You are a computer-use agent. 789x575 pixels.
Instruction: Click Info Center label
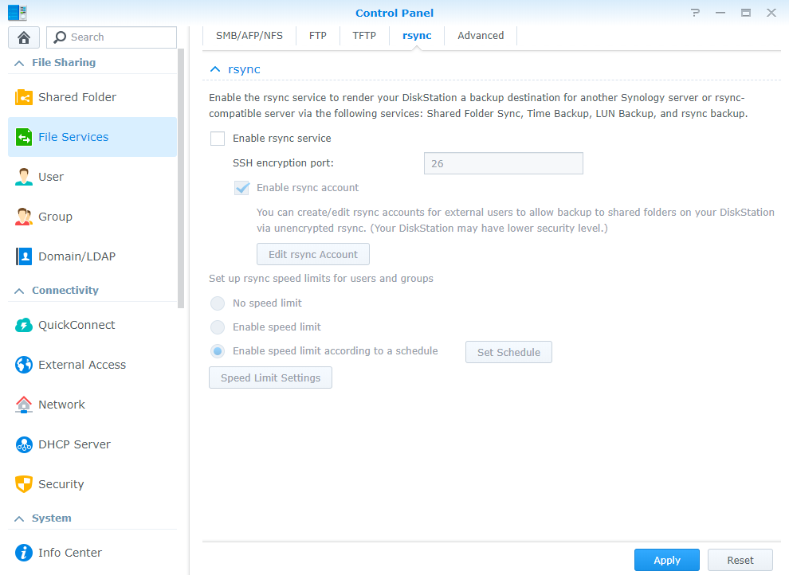click(x=70, y=553)
